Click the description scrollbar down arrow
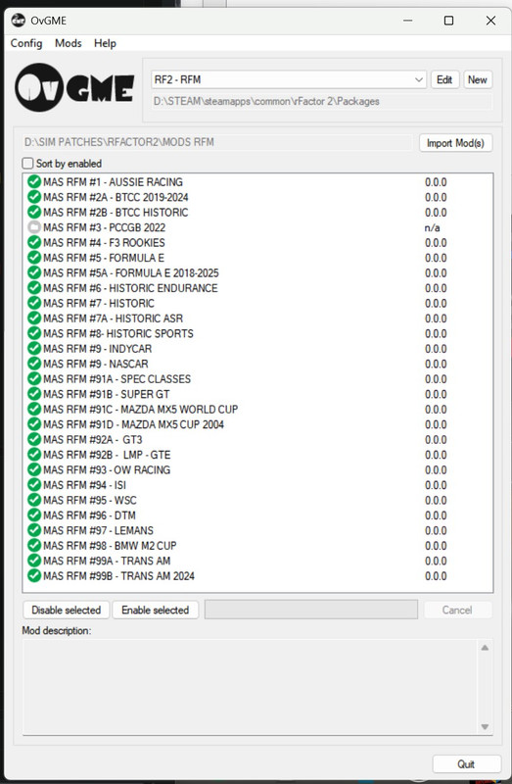512x784 pixels. point(485,727)
